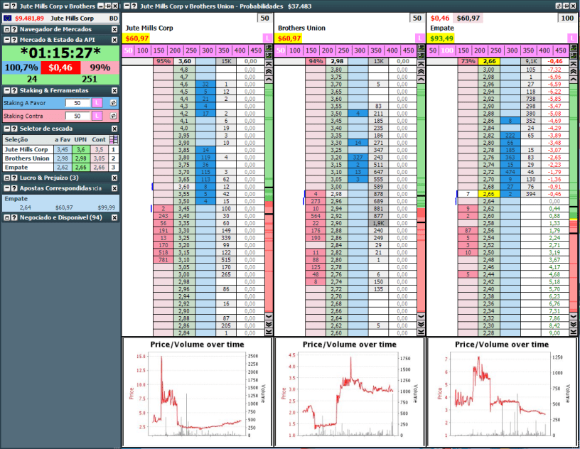580x449 pixels.
Task: Collapse the Navegador de Mercados panel
Action: pyautogui.click(x=7, y=29)
